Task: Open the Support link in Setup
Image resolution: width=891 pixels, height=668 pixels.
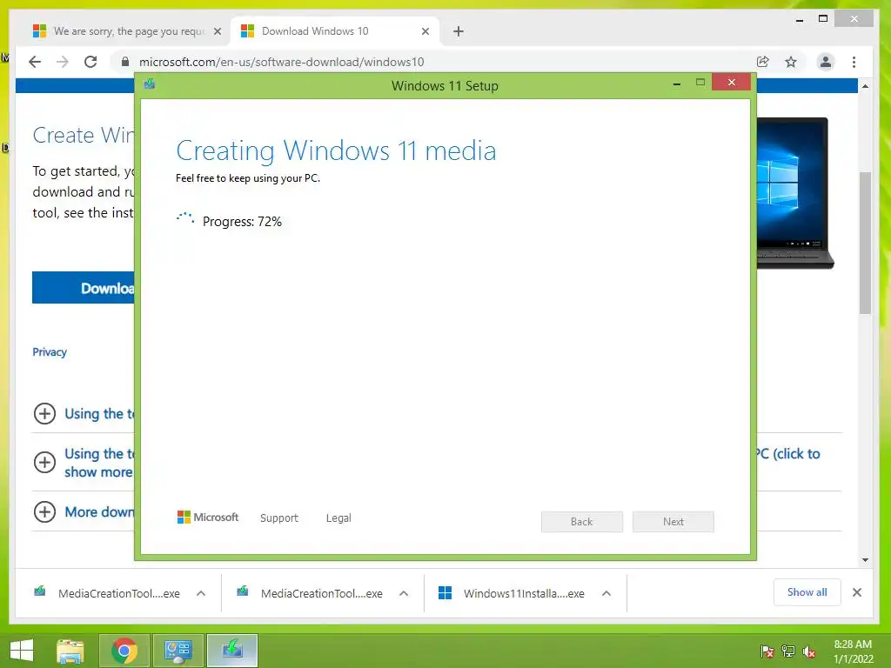Action: pyautogui.click(x=279, y=518)
